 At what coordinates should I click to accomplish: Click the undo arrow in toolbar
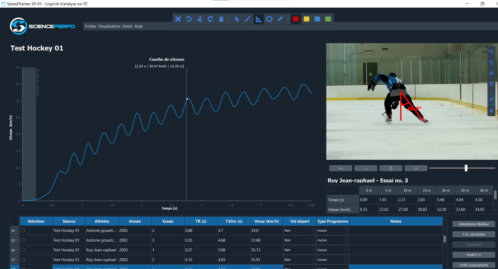pos(189,19)
